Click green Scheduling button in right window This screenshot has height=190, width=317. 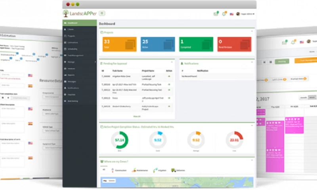(282, 61)
